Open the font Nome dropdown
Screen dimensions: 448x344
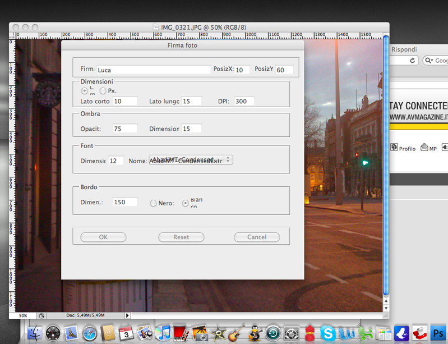191,160
